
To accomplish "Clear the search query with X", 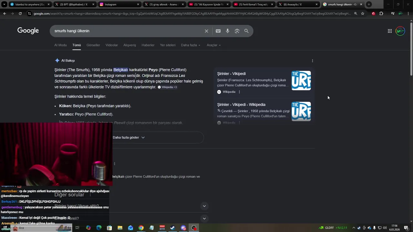I will tap(206, 31).
